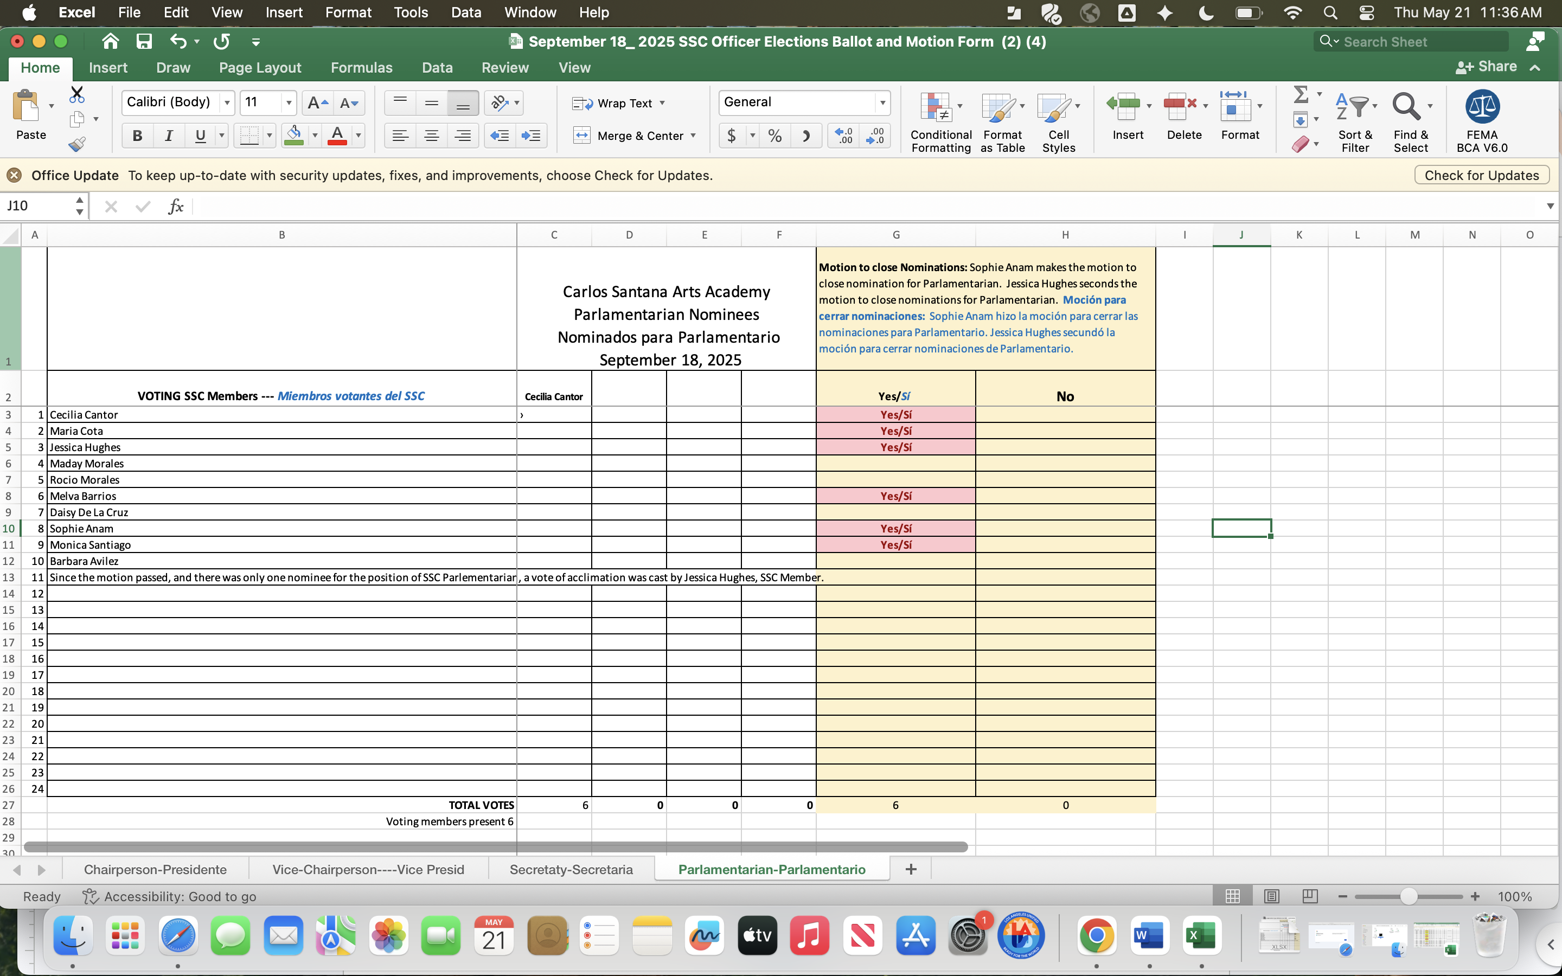Decrease the indent level
1562x976 pixels.
500,136
